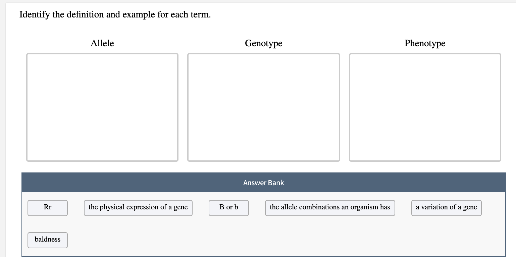This screenshot has height=257, width=516.
Task: Click the Answer Bank header bar
Action: 264,183
